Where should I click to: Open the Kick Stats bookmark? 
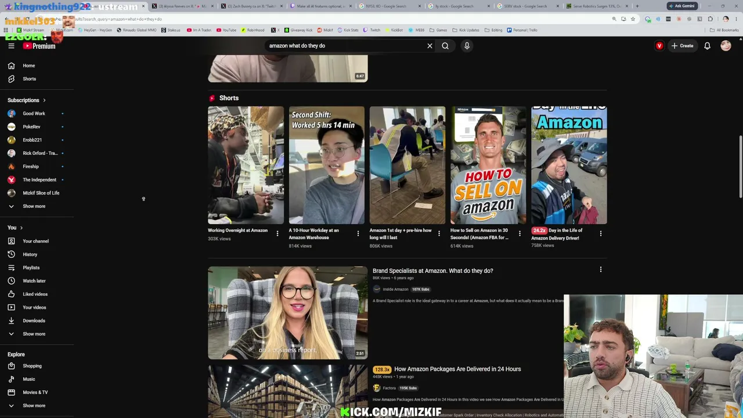[x=348, y=30]
